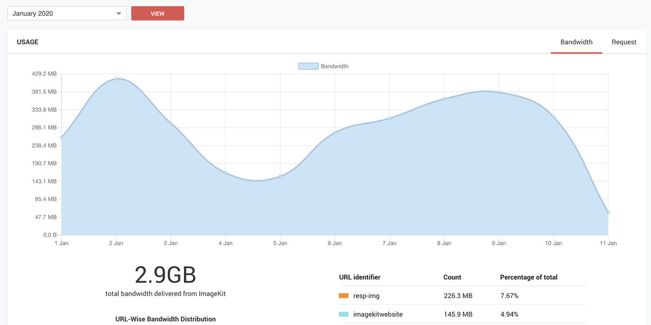
Task: Click the Count column header
Action: [x=452, y=277]
